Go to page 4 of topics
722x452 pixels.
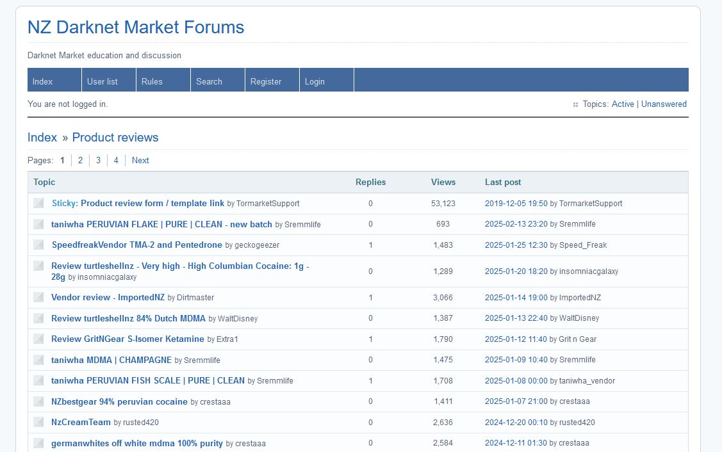116,160
